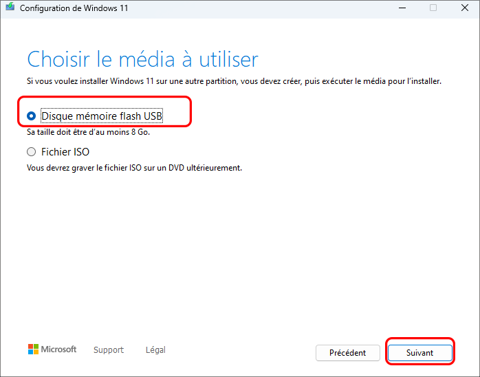Click the sentence starting 'Si vous voulez installer Windows 11'
480x377 pixels.
(234, 81)
